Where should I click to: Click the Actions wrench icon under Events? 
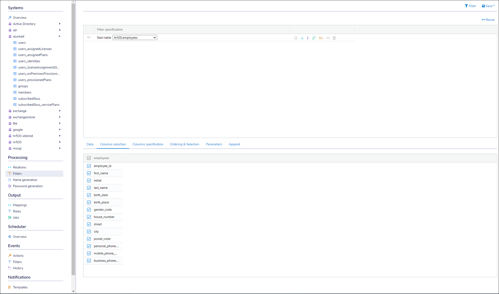pyautogui.click(x=10, y=255)
